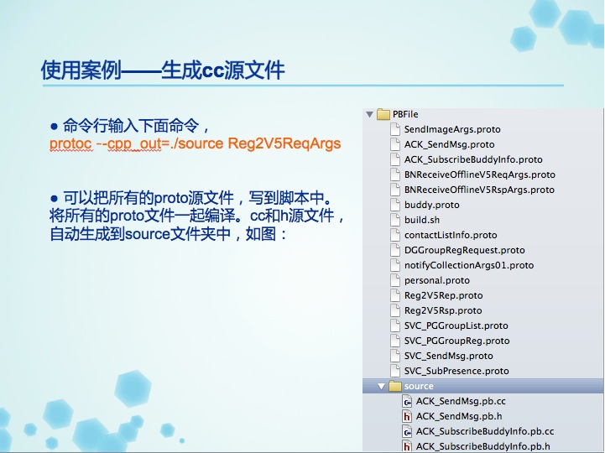Select BNReceiveOfflineV5RspArgs.proto file name
This screenshot has height=453, width=605.
479,190
